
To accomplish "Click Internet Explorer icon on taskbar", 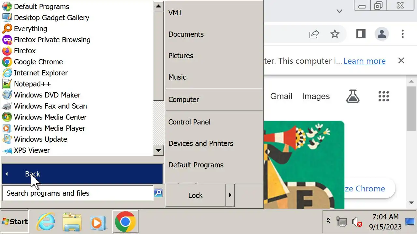I will pos(45,222).
